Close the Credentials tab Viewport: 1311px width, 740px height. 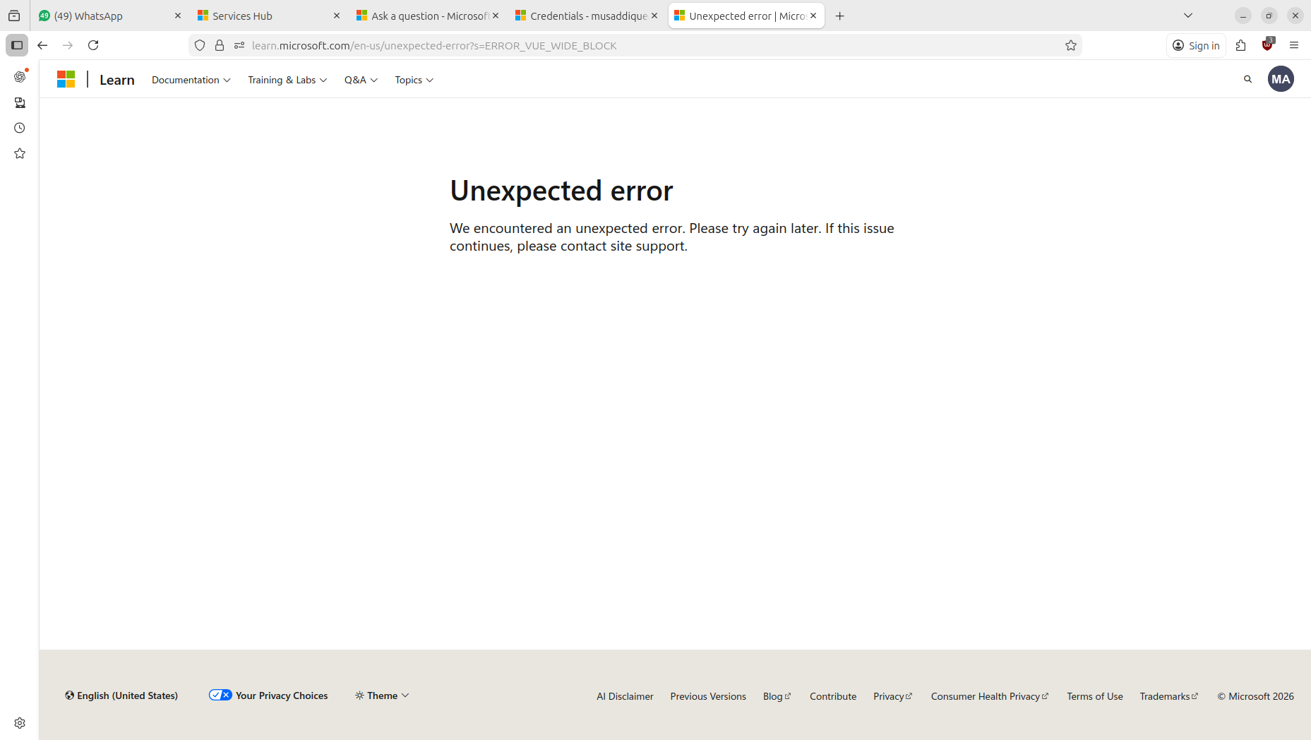point(654,16)
